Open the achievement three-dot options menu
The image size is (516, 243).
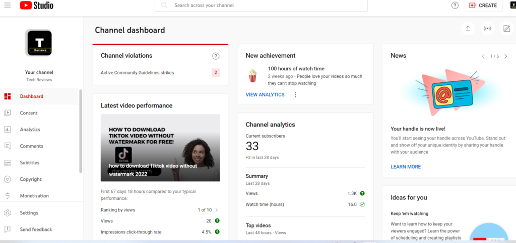(x=295, y=95)
